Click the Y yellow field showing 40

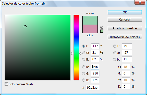tap(126, 80)
